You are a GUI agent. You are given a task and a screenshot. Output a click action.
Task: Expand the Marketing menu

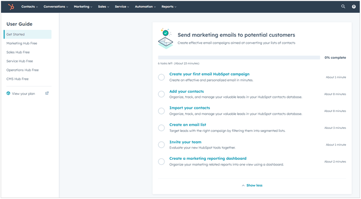[x=83, y=7]
